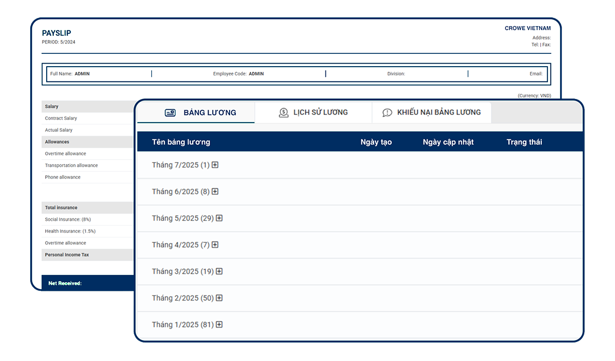Expand the Tháng 5/2025 (29) group
The width and height of the screenshot is (615, 361).
tap(219, 218)
